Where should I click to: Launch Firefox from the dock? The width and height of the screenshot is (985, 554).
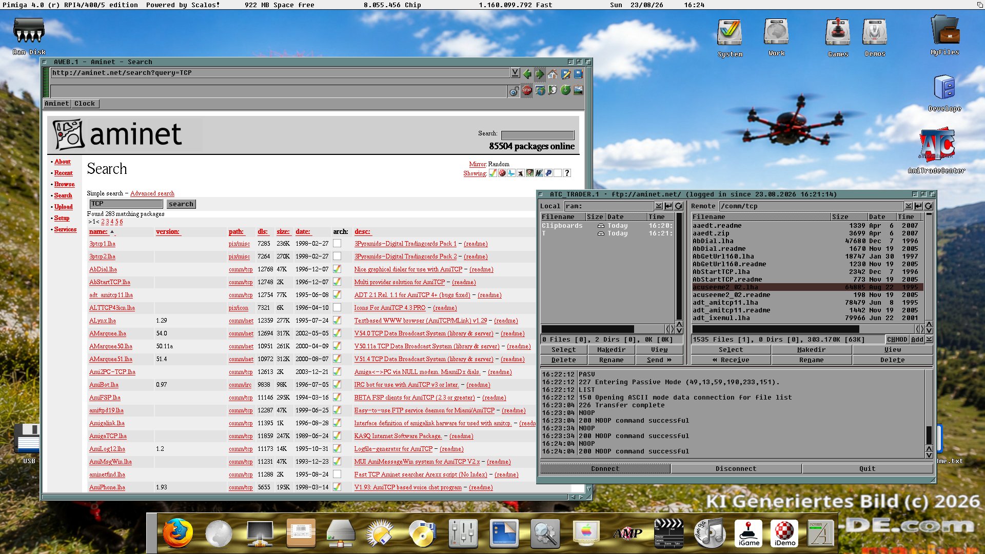(178, 532)
